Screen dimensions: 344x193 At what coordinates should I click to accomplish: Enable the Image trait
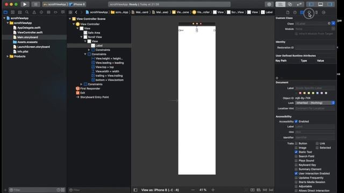296,148
